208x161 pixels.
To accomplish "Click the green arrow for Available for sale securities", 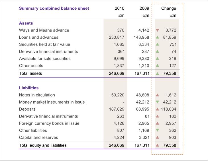I will (157, 59).
